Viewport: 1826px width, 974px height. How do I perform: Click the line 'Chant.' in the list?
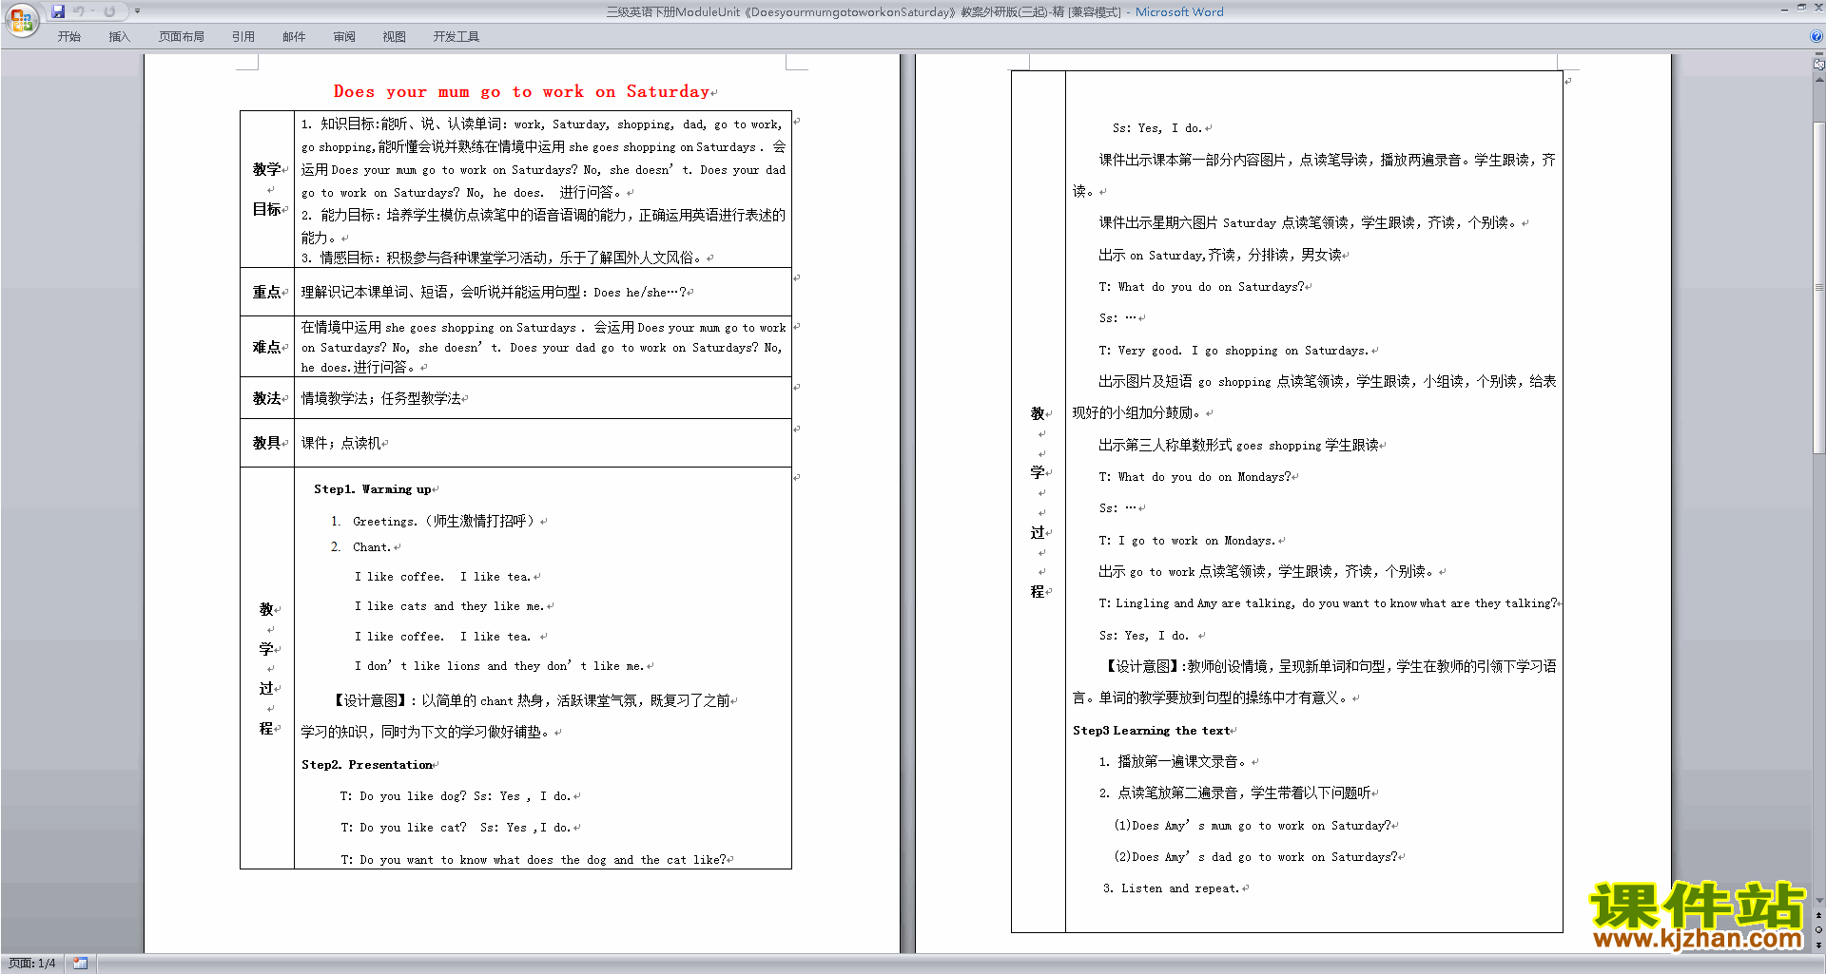(371, 547)
